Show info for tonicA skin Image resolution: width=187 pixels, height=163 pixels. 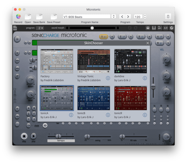click(x=71, y=115)
